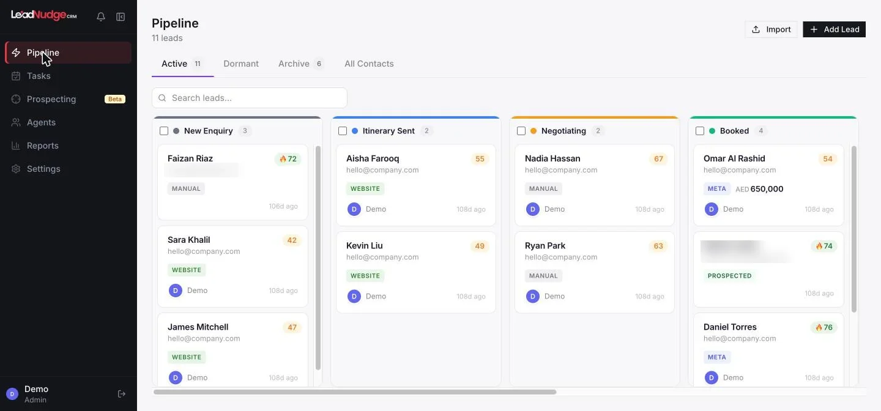Open Settings in the sidebar
Screen dimensions: 881x411
(69, 169)
